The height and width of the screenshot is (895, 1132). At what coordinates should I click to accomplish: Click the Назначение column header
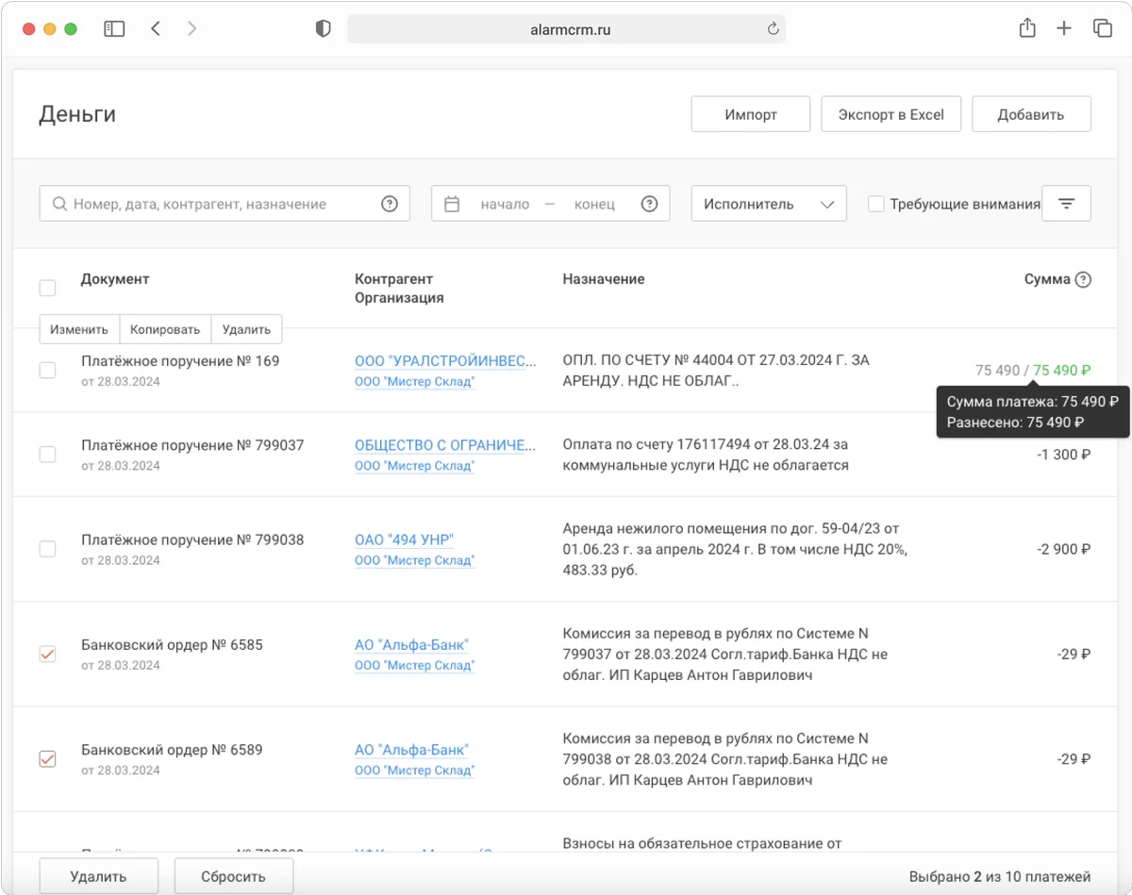pos(604,279)
